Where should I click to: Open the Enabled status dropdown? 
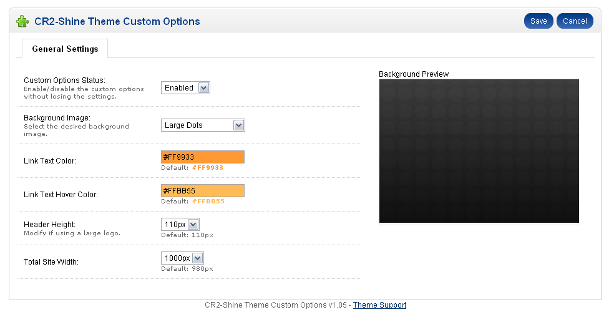(x=185, y=88)
